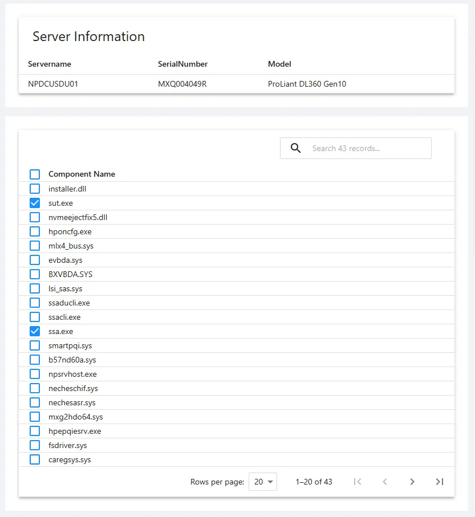The width and height of the screenshot is (475, 517).
Task: Click the SerialNumber column header
Action: point(182,64)
